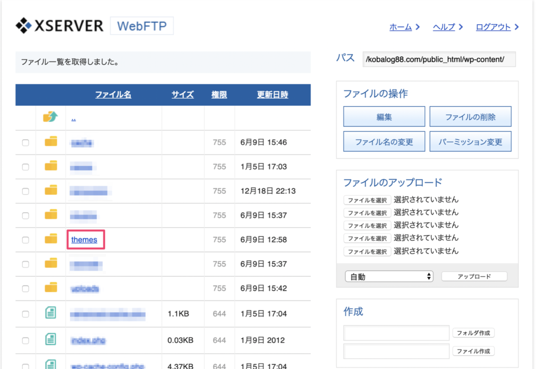This screenshot has width=544, height=369.
Task: Tick checkbox for the 6月9日 15:42 folder
Action: tap(25, 288)
